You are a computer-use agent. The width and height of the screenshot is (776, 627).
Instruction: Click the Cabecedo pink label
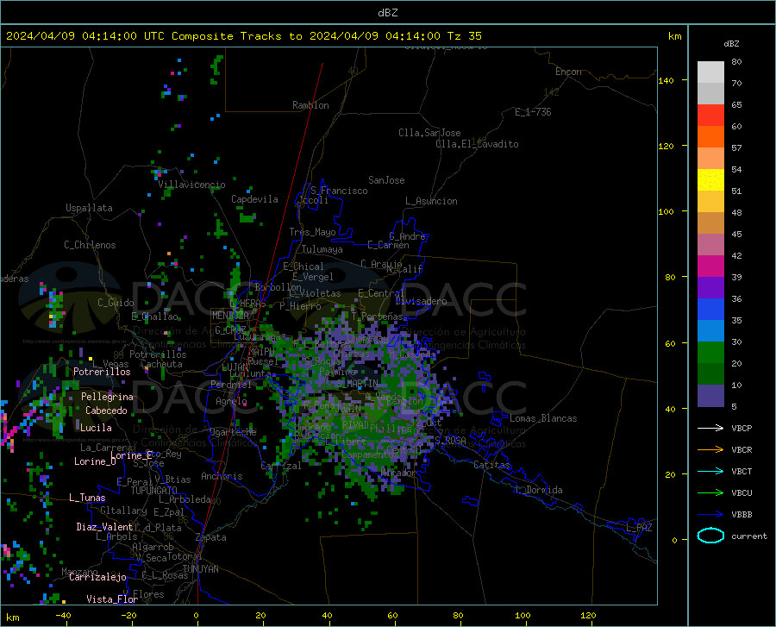[x=106, y=411]
